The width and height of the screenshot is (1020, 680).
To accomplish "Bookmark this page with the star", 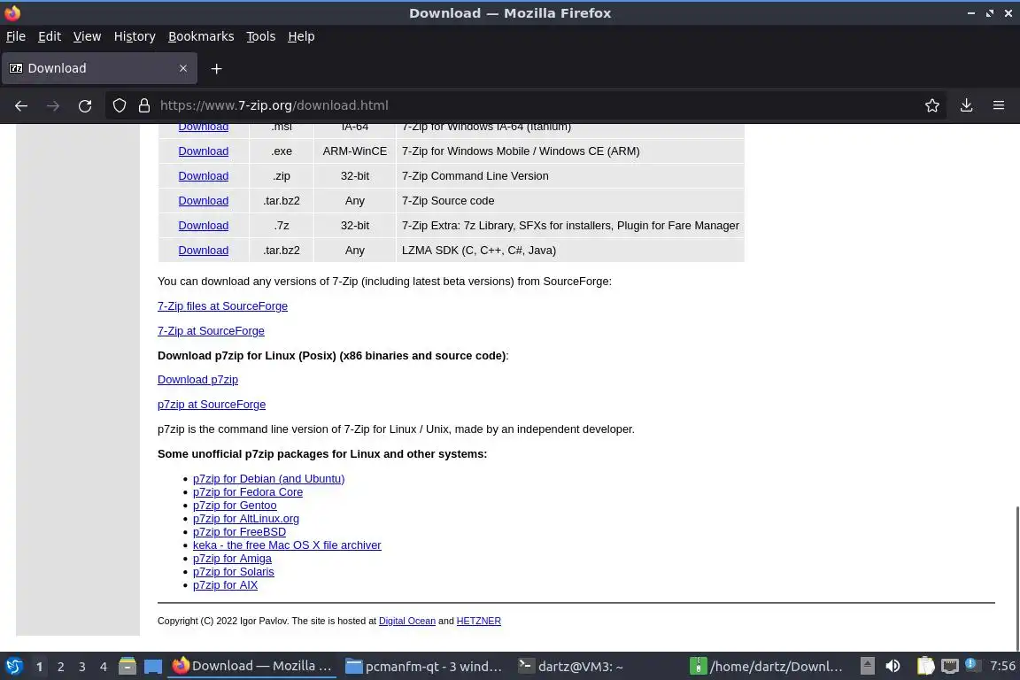I will click(931, 105).
